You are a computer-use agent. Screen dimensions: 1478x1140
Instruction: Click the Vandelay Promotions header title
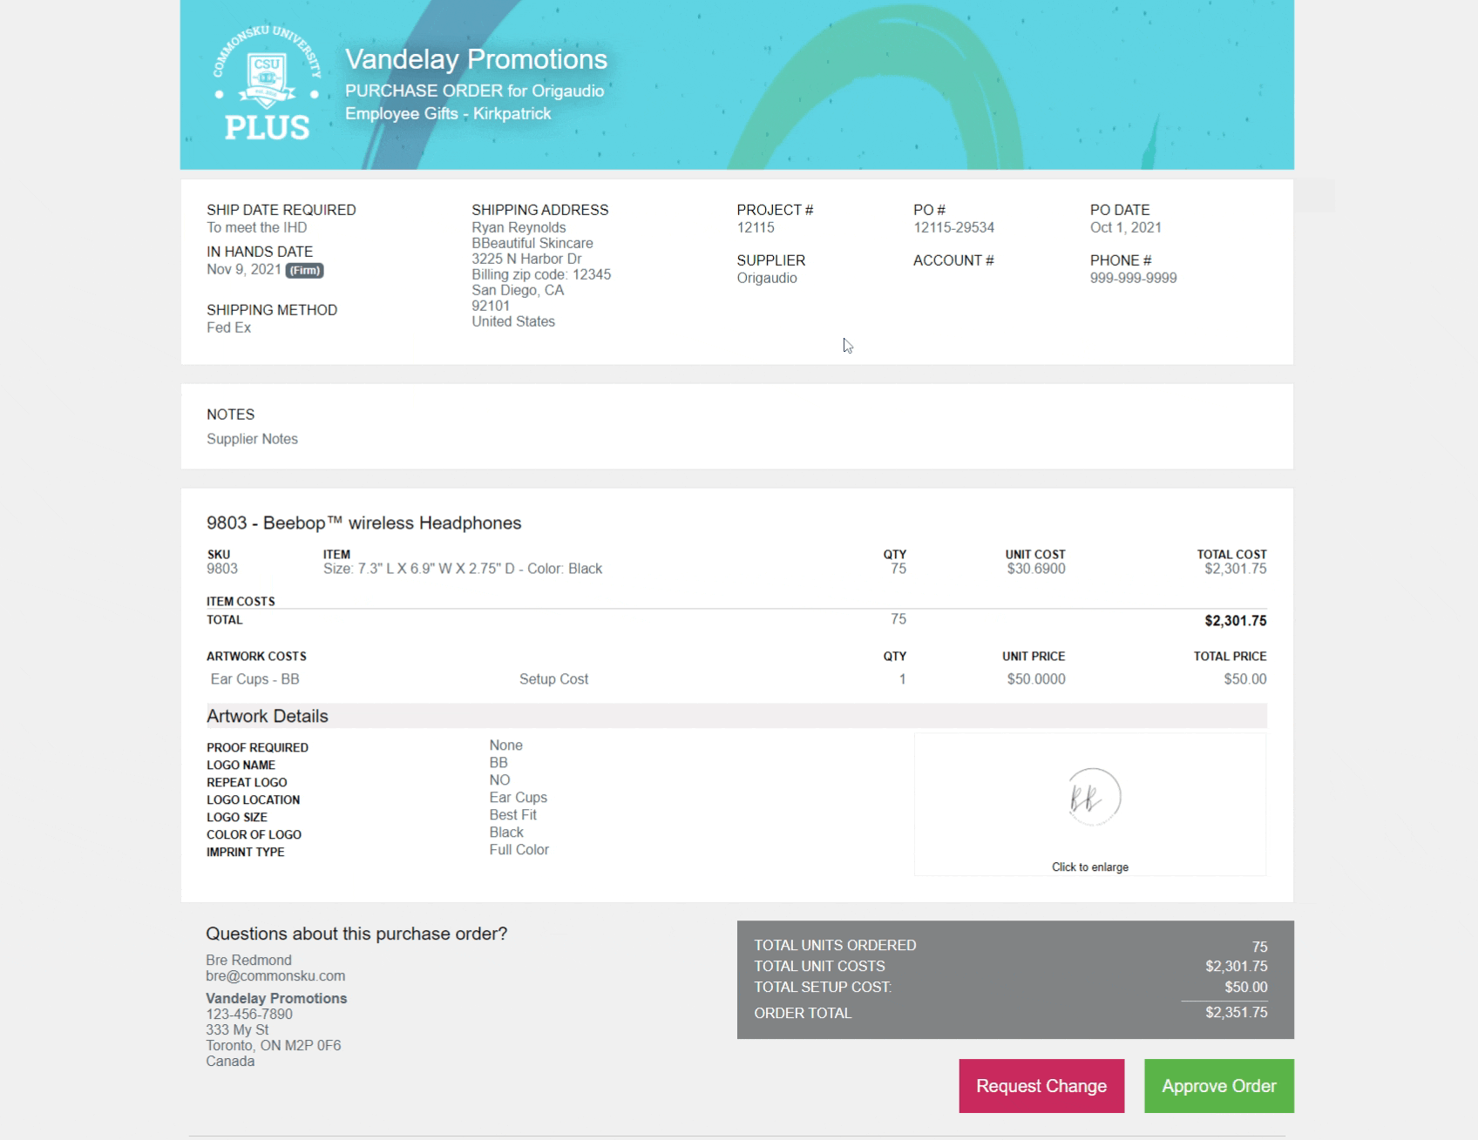point(476,59)
